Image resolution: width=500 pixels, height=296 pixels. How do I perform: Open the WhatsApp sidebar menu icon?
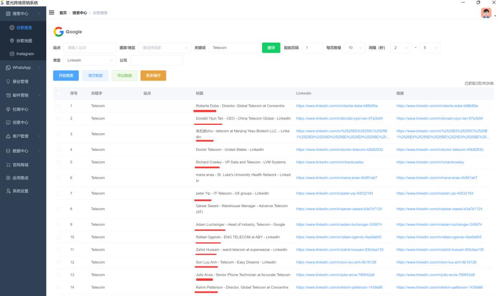tap(8, 68)
